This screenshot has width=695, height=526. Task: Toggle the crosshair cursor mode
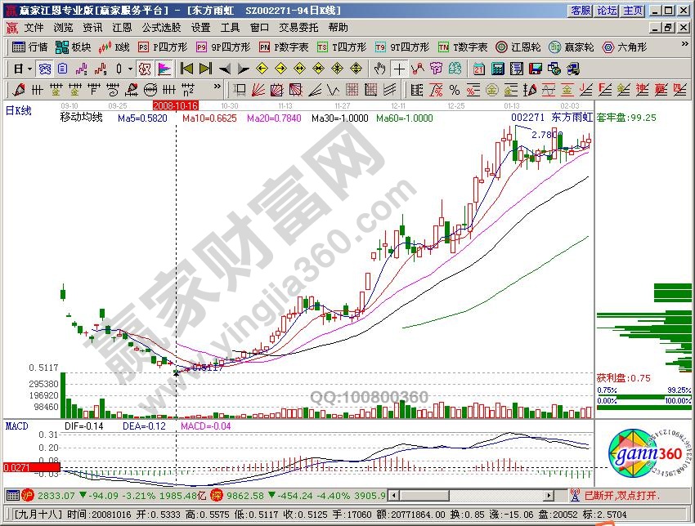point(398,69)
